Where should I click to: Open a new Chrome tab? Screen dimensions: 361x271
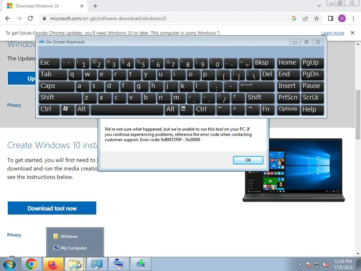coord(95,6)
